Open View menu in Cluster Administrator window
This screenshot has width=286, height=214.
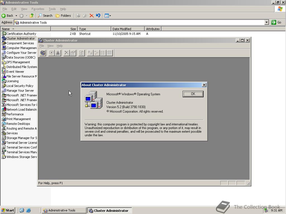pos(50,46)
